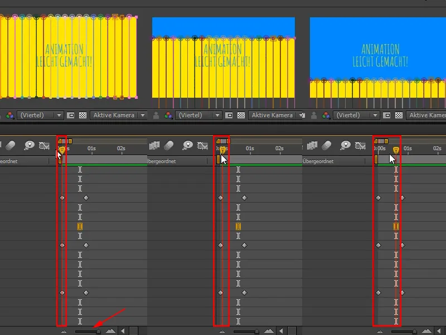Open the Aktive Kamera dropdown in middle viewer
The image size is (446, 335).
pyautogui.click(x=275, y=116)
